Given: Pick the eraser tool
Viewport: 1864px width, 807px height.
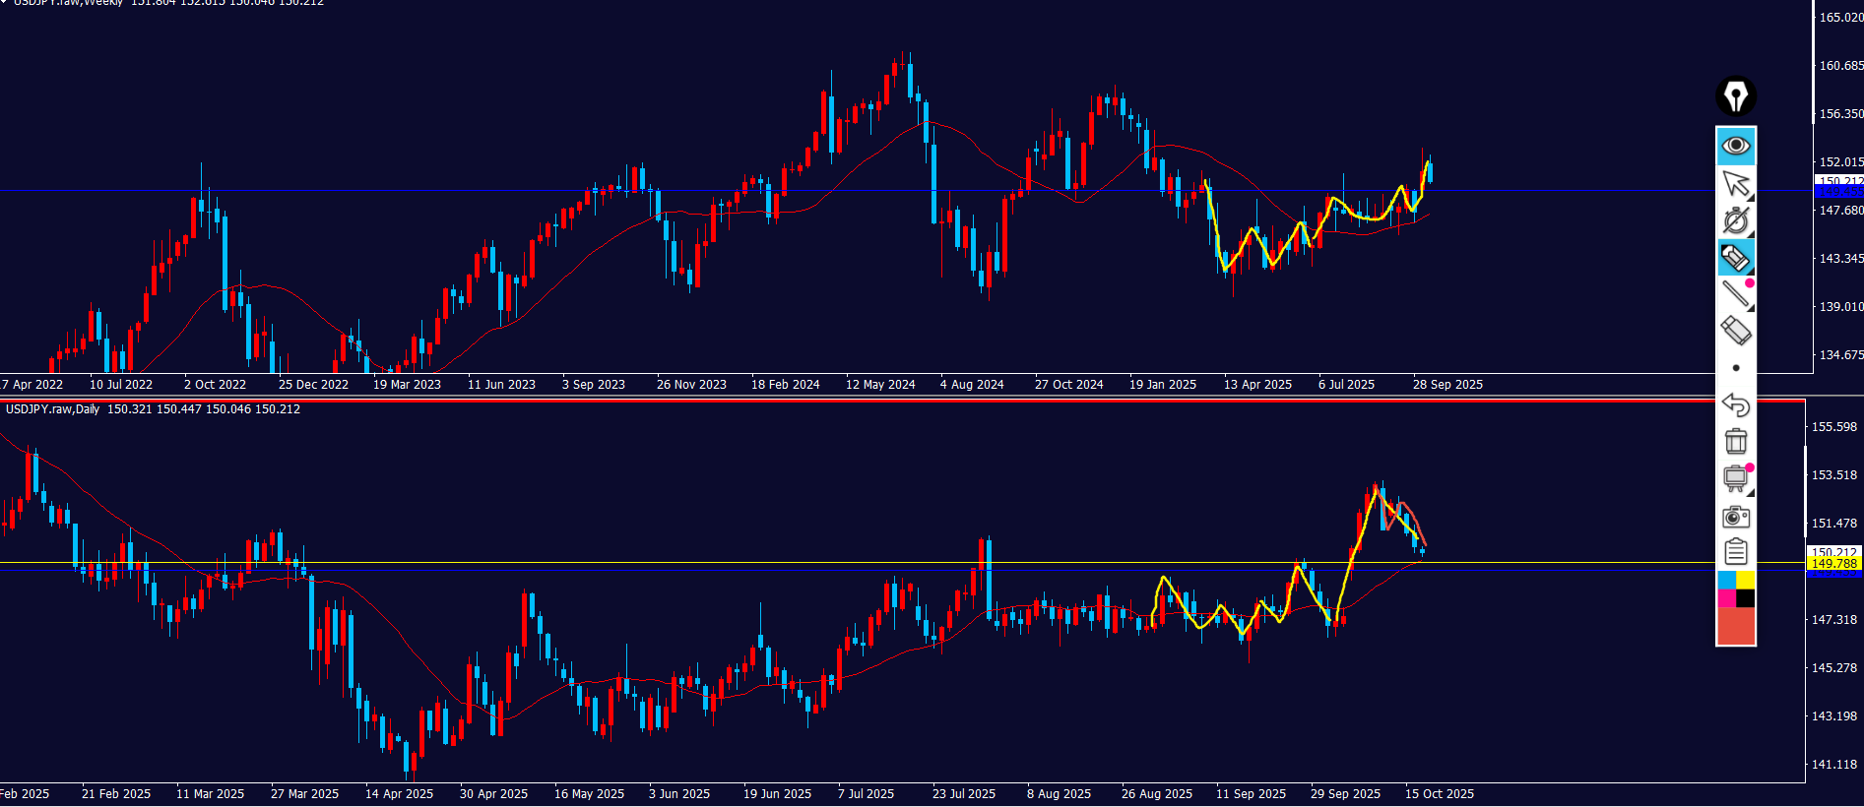Looking at the screenshot, I should 1736,331.
